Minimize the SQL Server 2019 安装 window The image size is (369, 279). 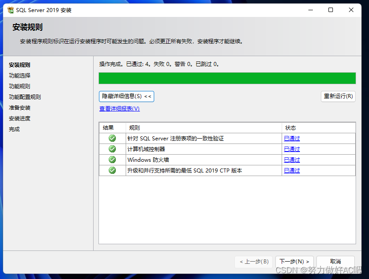point(311,10)
